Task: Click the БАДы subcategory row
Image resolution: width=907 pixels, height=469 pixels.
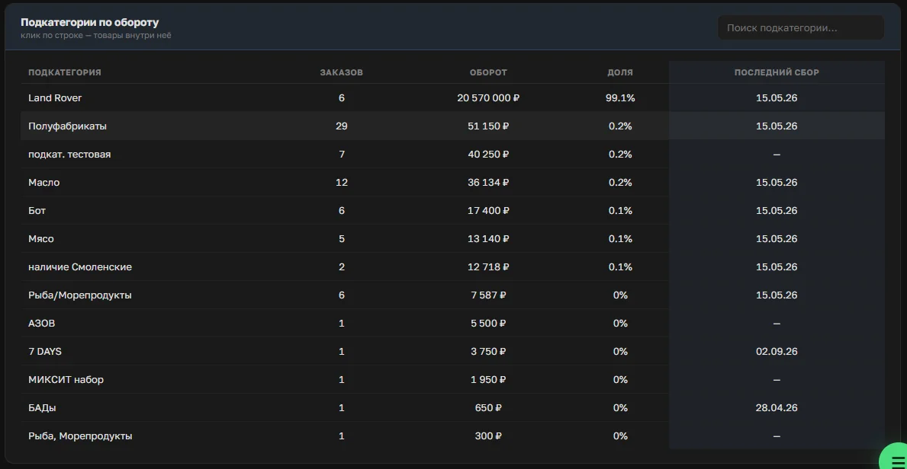Action: [x=452, y=408]
